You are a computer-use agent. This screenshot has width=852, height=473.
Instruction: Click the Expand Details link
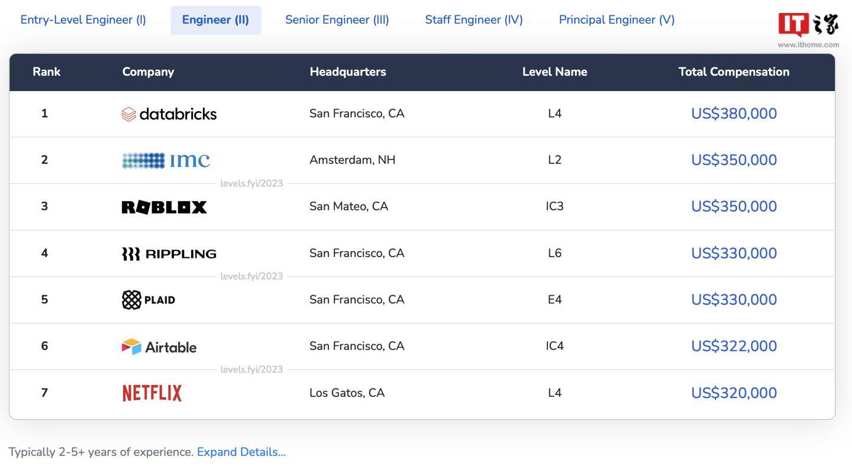pos(241,452)
